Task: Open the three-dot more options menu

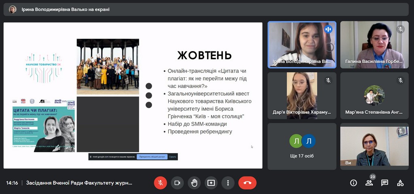Action: click(x=228, y=183)
